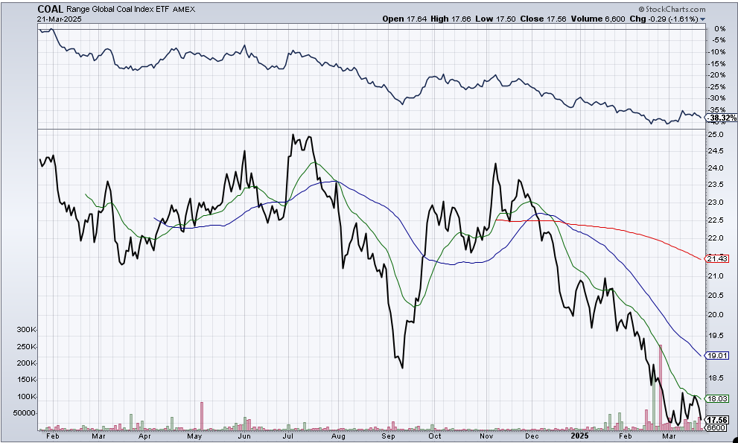Click the 50000 volume axis label
This screenshot has width=738, height=443.
[25, 413]
